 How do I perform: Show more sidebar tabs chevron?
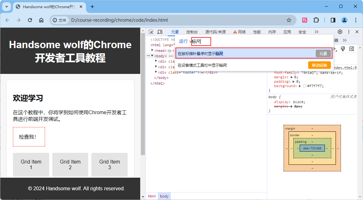344,40
